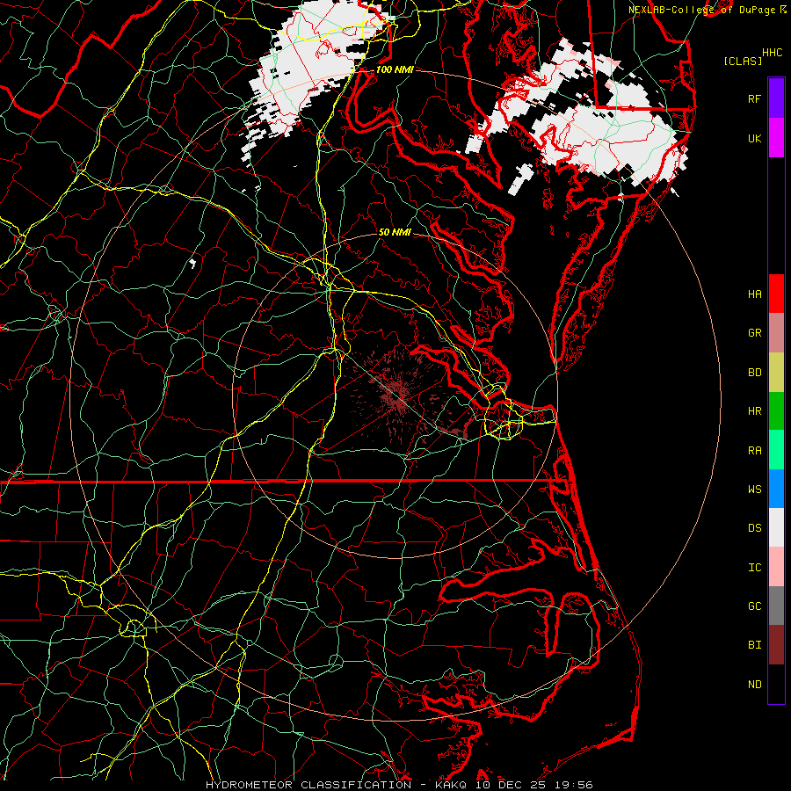791x791 pixels.
Task: Click the [CLAS] legend header
Action: [x=743, y=61]
